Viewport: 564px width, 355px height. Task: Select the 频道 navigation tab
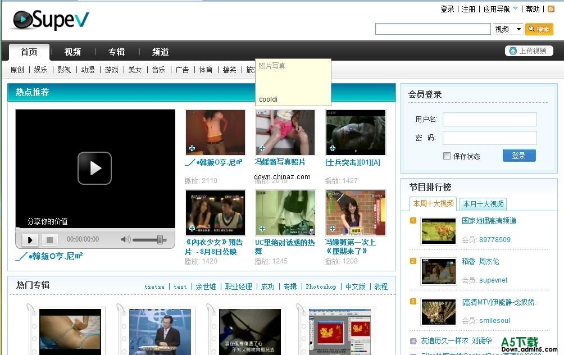coord(161,52)
